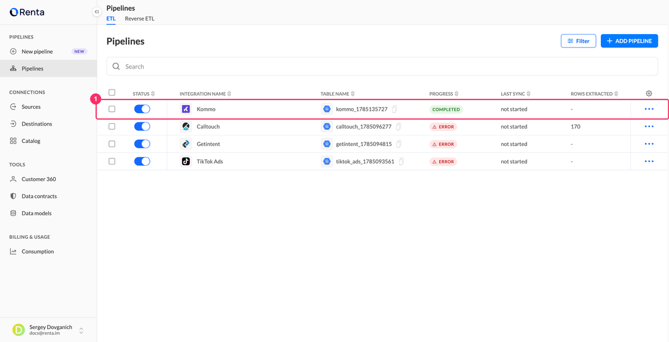Open more actions for Getintent pipeline
The image size is (669, 342).
click(649, 144)
